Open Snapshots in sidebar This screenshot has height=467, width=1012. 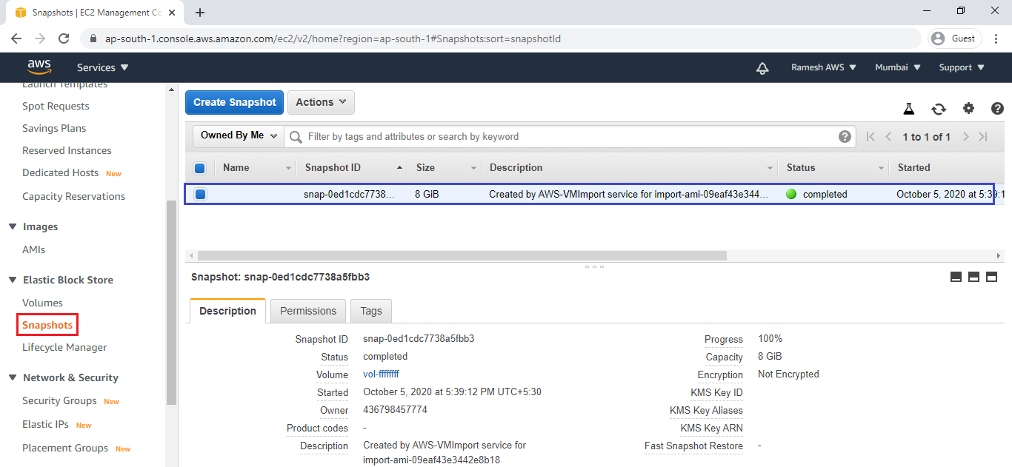pyautogui.click(x=47, y=325)
